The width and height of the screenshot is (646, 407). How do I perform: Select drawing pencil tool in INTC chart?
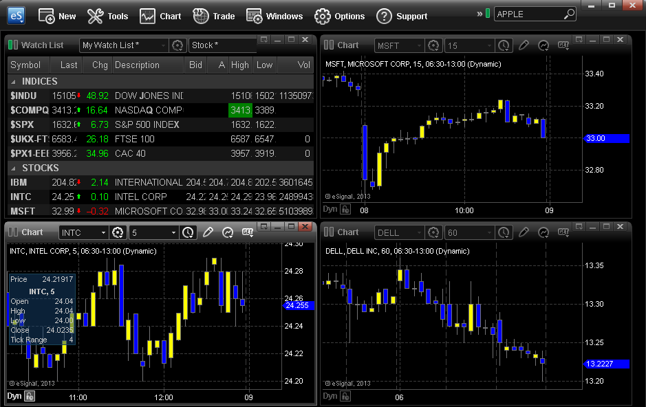[208, 232]
